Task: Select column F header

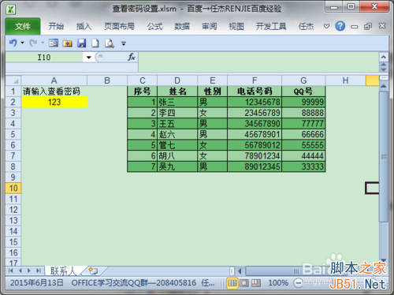Action: click(x=255, y=80)
